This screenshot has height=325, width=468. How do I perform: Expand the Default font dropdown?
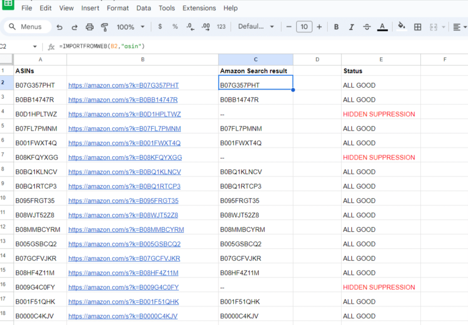point(257,27)
